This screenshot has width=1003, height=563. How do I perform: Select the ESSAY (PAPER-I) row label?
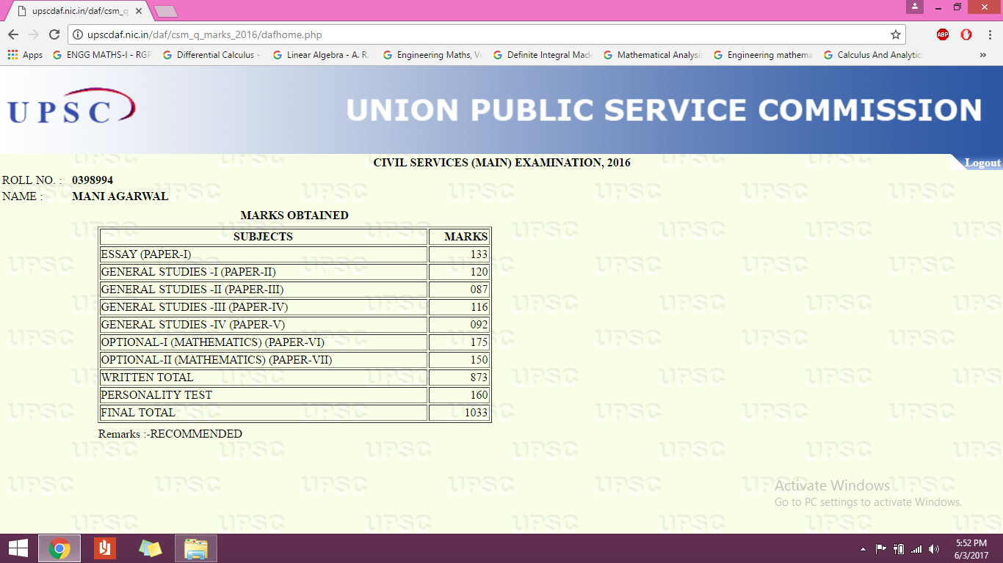pos(145,254)
